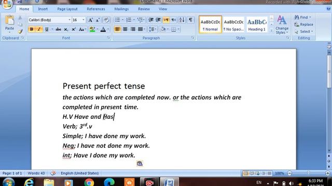332x186 pixels.
Task: Click Grow Font button
Action: click(x=90, y=20)
